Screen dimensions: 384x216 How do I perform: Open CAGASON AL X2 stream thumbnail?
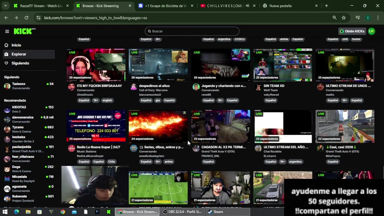(x=220, y=126)
